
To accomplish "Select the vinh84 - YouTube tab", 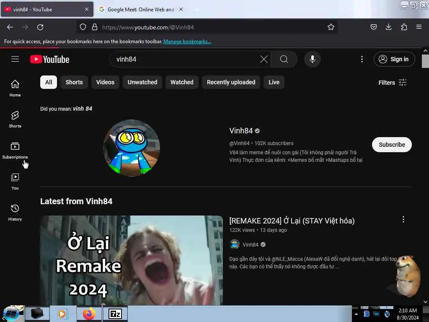I will pos(47,9).
